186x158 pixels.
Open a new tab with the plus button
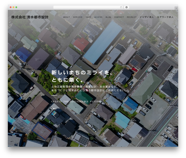(176, 8)
